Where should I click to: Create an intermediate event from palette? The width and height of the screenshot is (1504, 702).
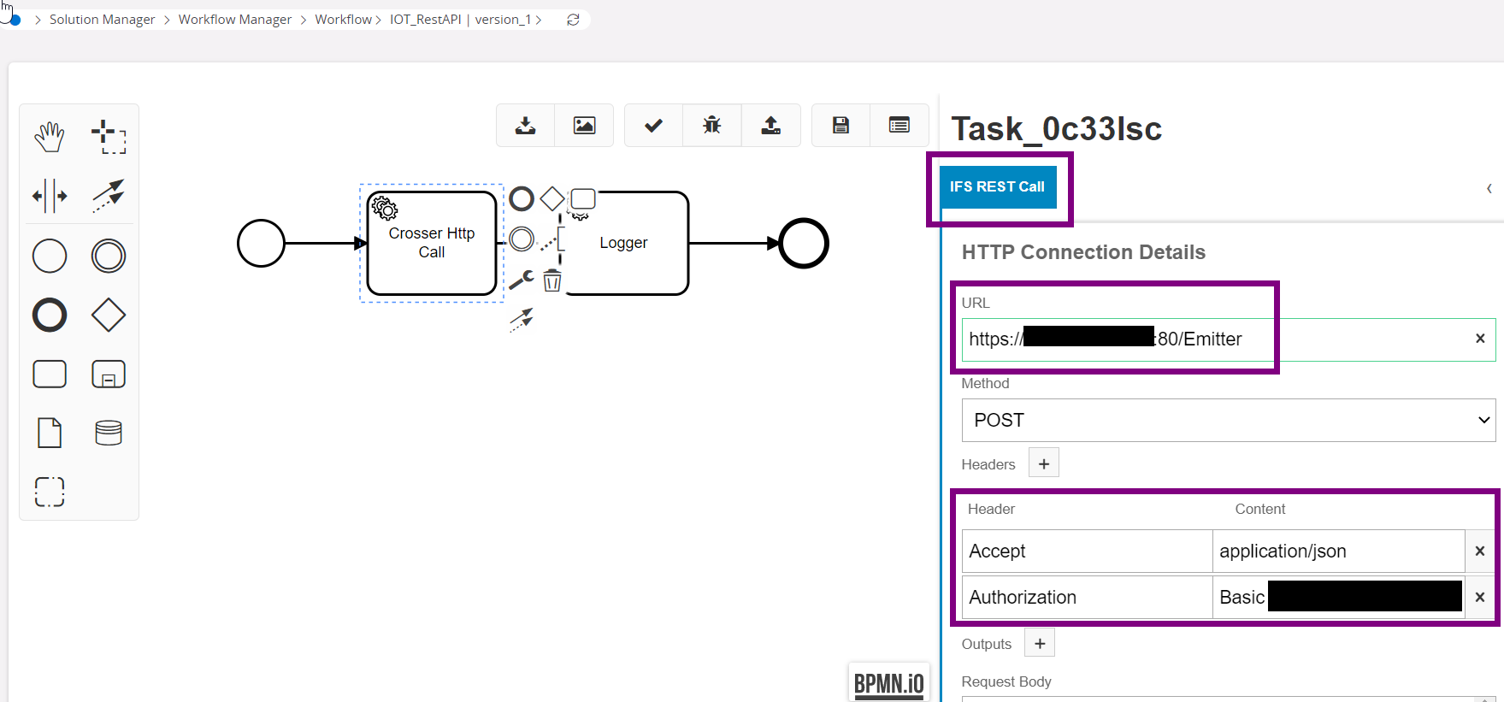[x=109, y=256]
